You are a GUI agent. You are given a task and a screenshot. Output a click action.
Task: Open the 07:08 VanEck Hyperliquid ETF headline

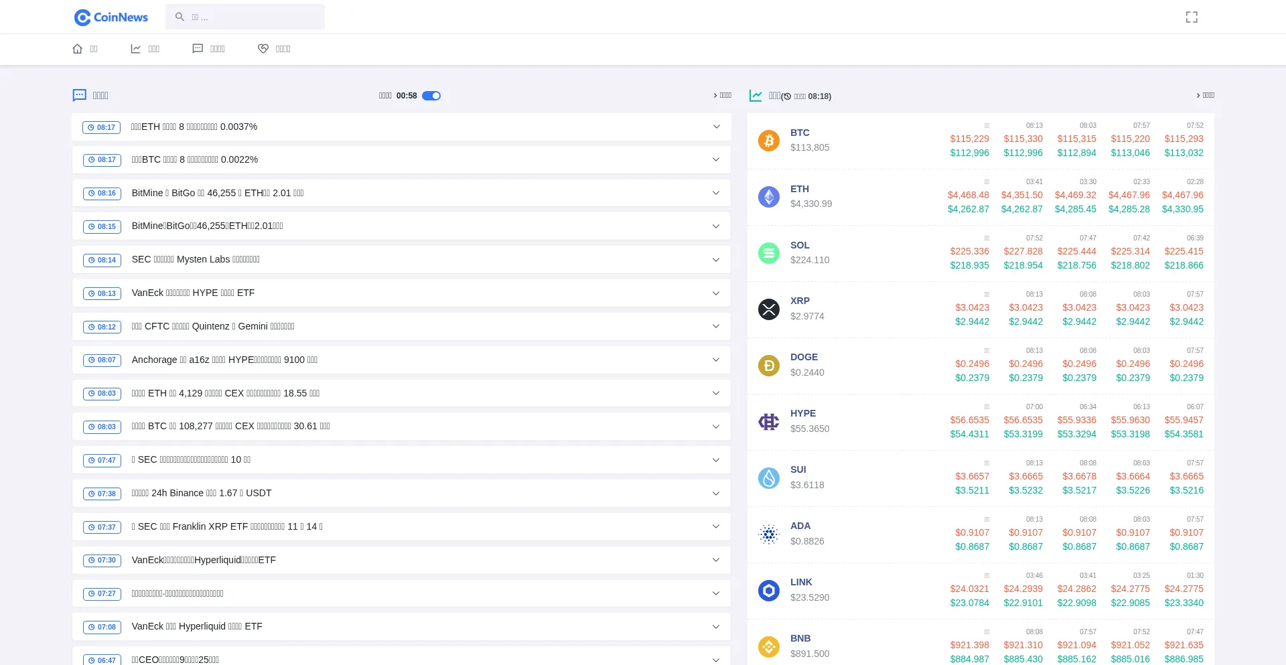click(197, 626)
